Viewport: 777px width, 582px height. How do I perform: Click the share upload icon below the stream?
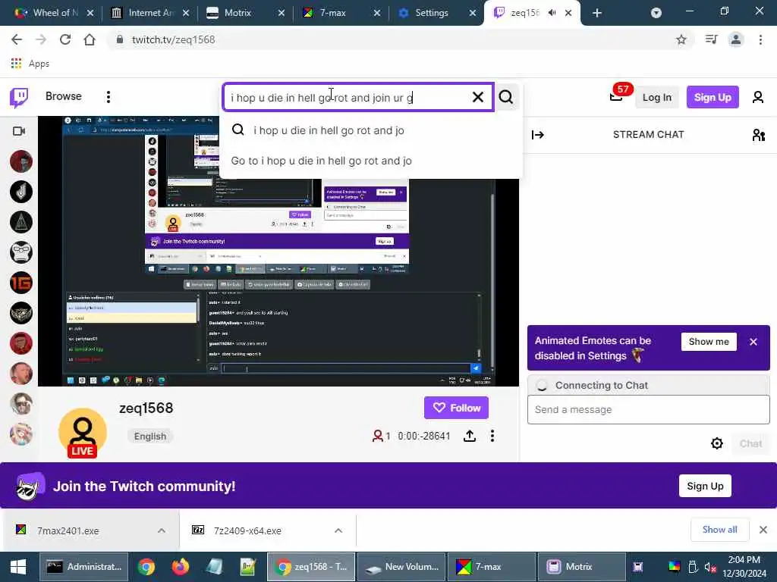[469, 436]
